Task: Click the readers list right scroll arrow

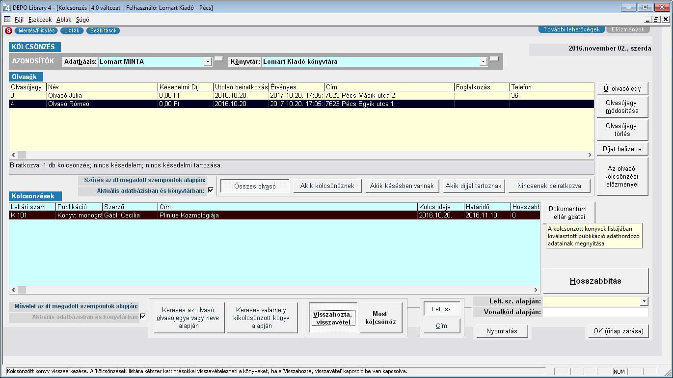Action: coord(591,155)
